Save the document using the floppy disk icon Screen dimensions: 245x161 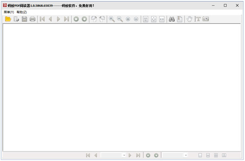[x=24, y=19]
